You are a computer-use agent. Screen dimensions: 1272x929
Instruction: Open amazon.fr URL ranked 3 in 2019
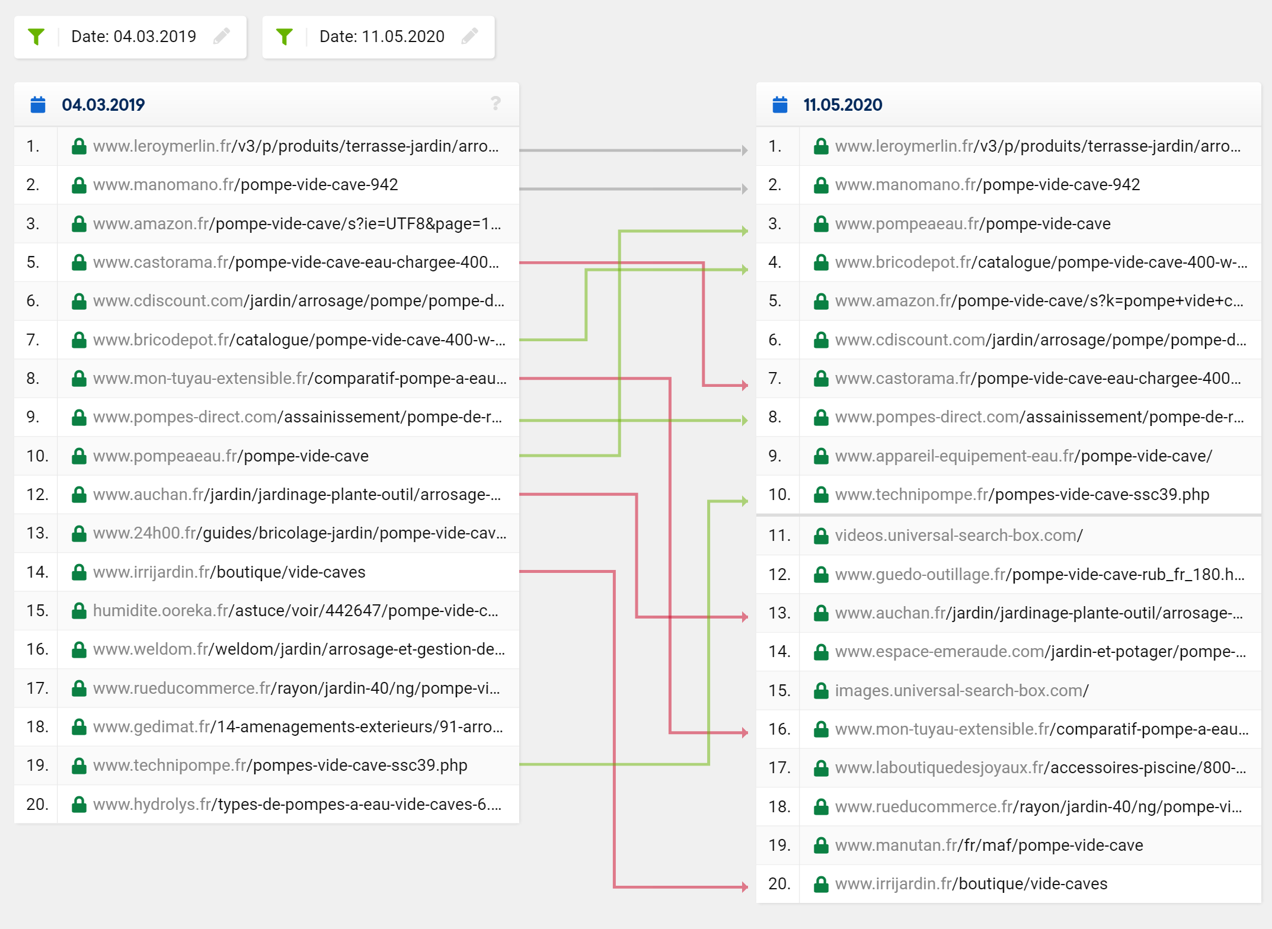click(x=297, y=224)
